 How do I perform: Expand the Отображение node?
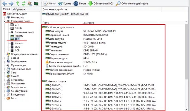tap(5, 62)
